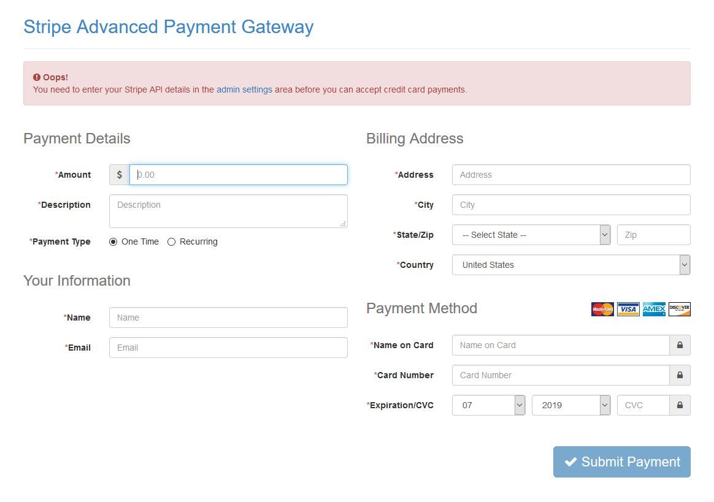
Task: Open the expiration month dropdown
Action: [488, 405]
